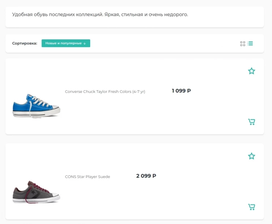Add CONS Star Player Suede to cart
The height and width of the screenshot is (224, 272).
click(251, 207)
